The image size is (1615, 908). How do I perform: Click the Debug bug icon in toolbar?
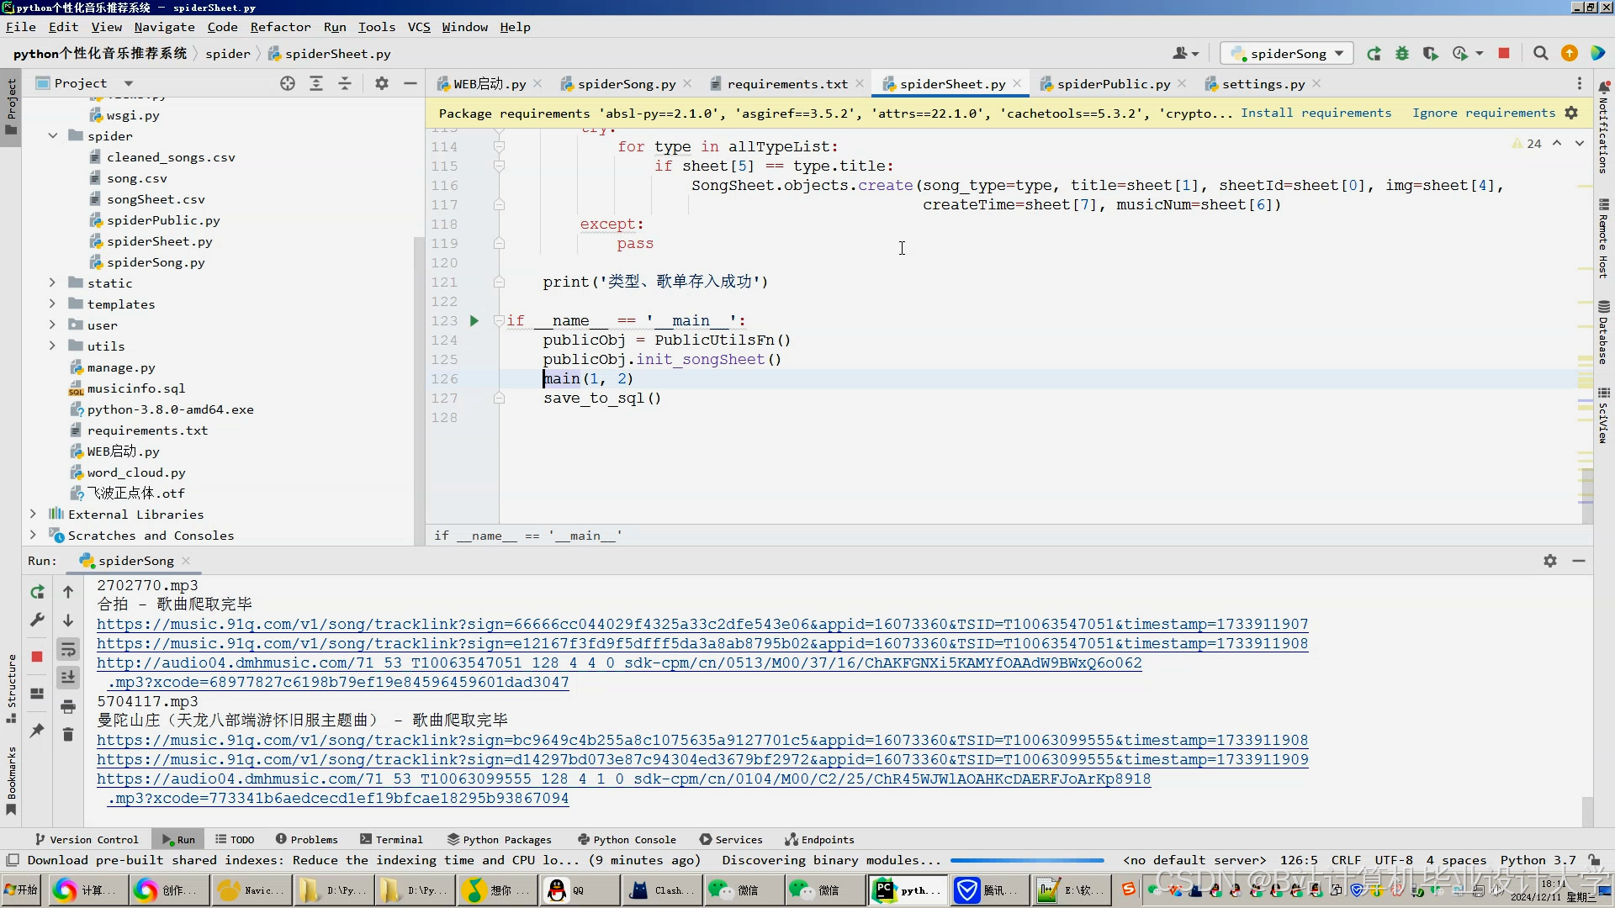[x=1402, y=54]
